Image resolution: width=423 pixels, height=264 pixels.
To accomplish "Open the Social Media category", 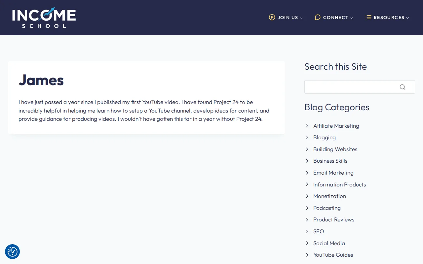I will point(329,243).
